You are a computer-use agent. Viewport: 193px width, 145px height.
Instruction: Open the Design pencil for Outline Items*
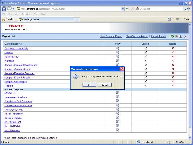(x=146, y=56)
